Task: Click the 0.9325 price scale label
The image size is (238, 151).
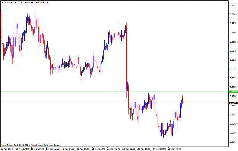Action: point(233,69)
